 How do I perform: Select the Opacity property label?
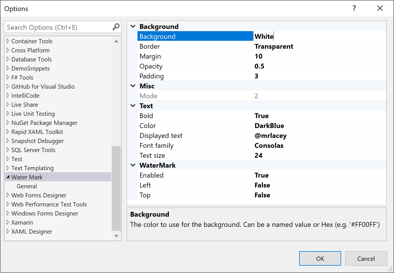[151, 66]
